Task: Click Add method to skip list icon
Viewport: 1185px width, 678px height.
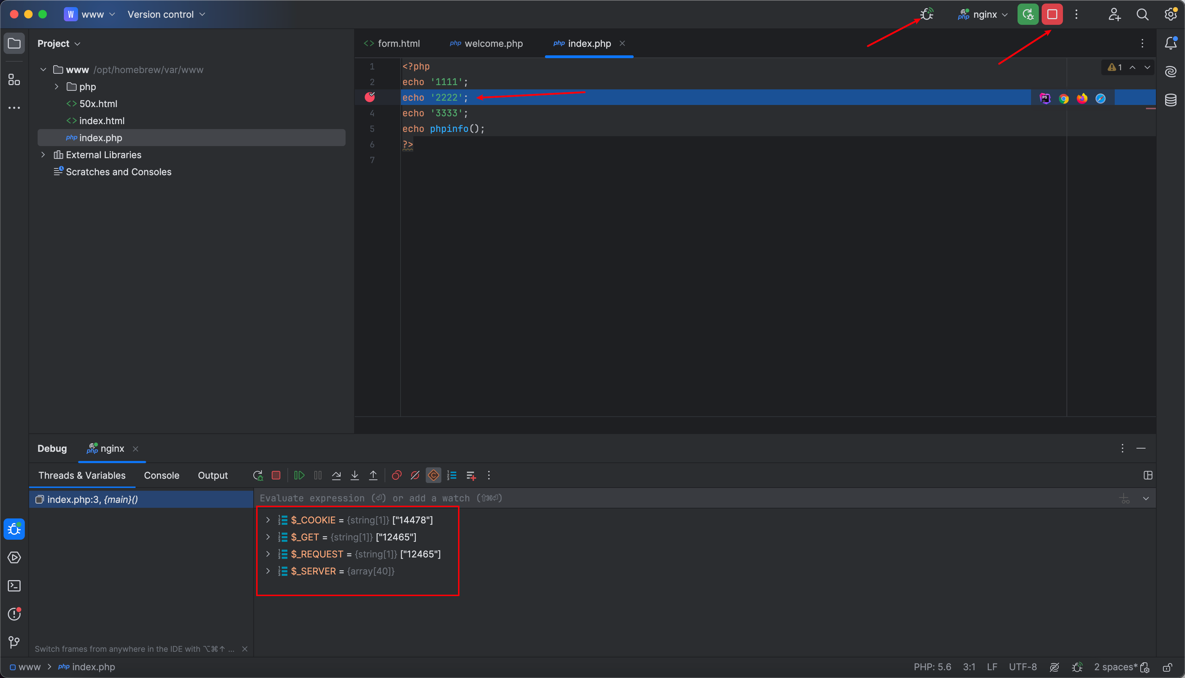Action: point(471,476)
